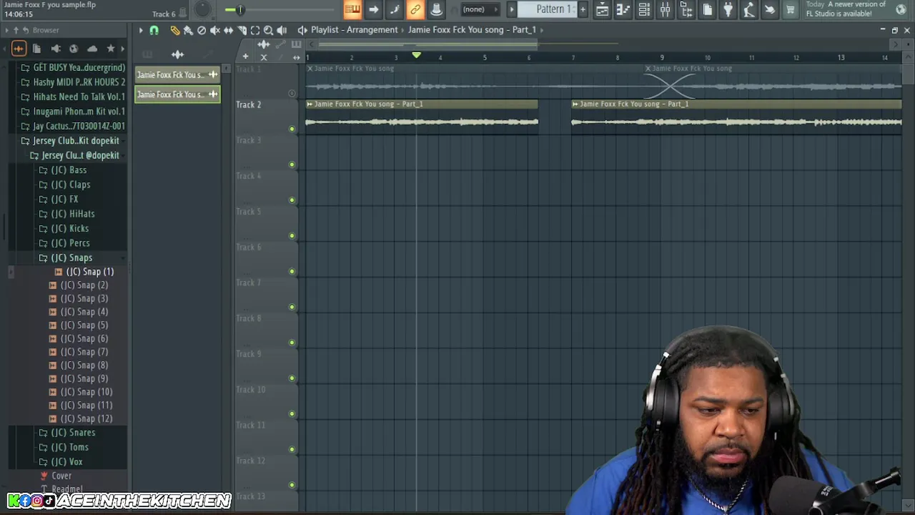
Task: Open the audio waveform browser tab
Action: 19,49
